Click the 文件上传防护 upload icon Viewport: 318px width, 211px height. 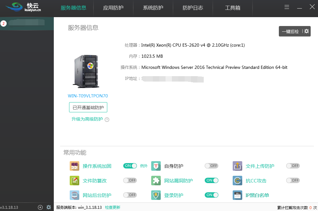click(x=237, y=166)
